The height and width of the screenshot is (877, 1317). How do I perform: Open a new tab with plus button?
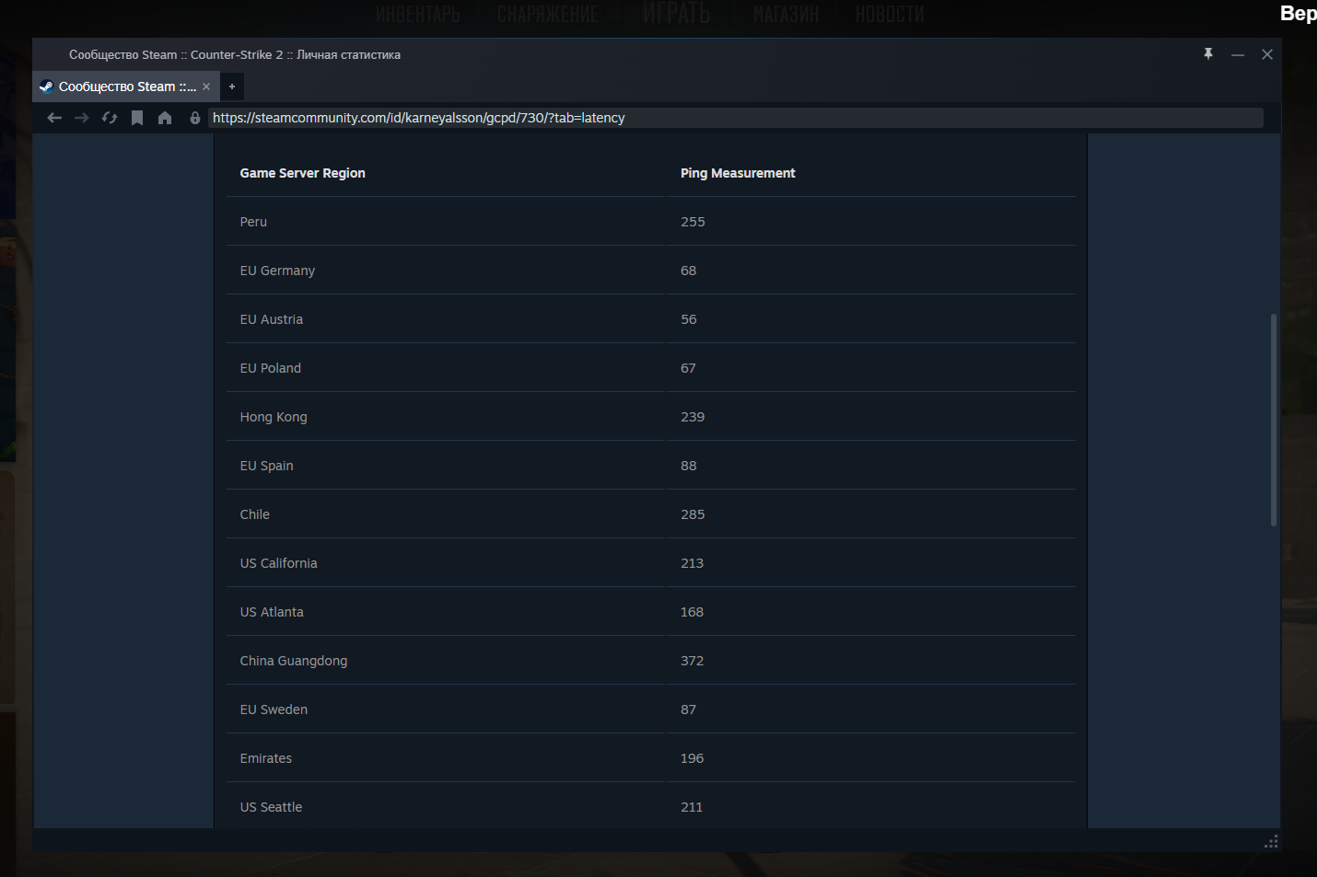[x=232, y=87]
